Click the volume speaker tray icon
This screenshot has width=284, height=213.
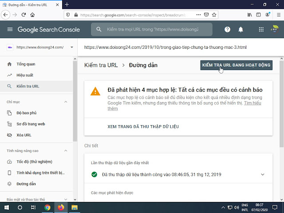coord(236,207)
